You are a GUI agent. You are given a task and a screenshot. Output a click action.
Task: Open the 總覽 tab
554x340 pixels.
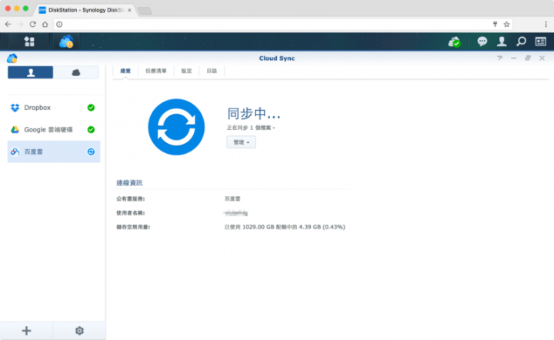pyautogui.click(x=125, y=71)
